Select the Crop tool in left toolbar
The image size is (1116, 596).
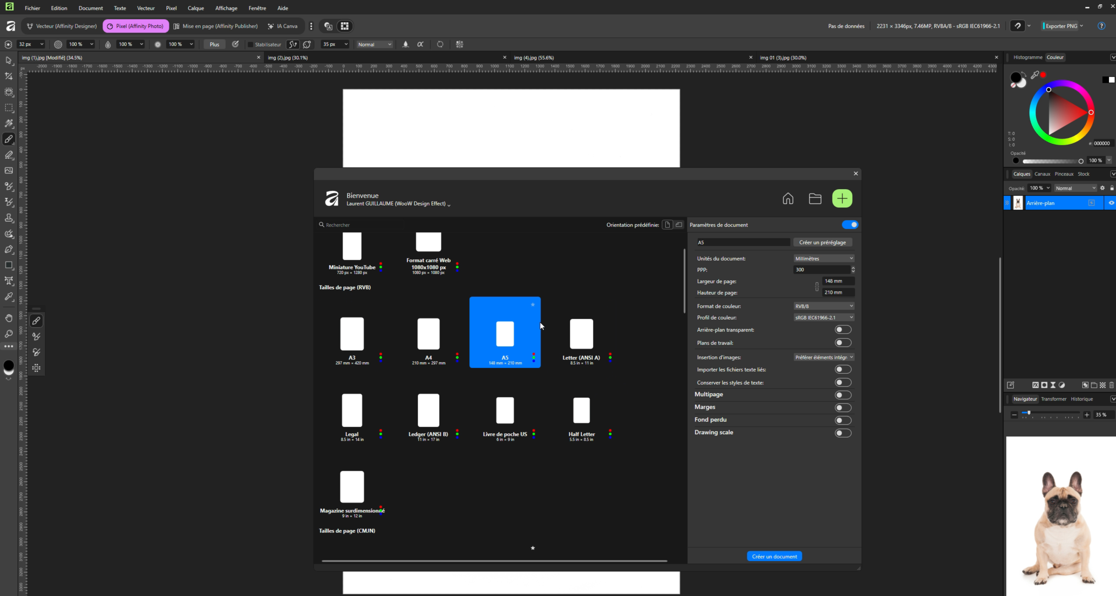pos(9,76)
